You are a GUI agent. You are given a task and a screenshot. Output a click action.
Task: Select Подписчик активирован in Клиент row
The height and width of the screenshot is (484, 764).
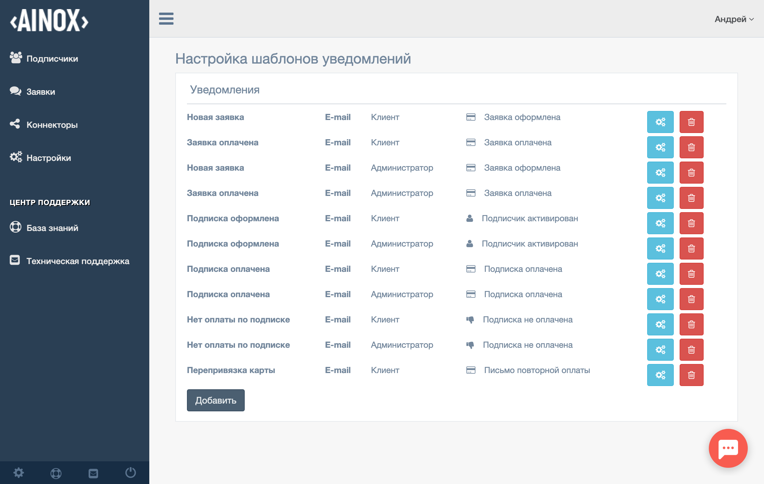[x=530, y=218]
